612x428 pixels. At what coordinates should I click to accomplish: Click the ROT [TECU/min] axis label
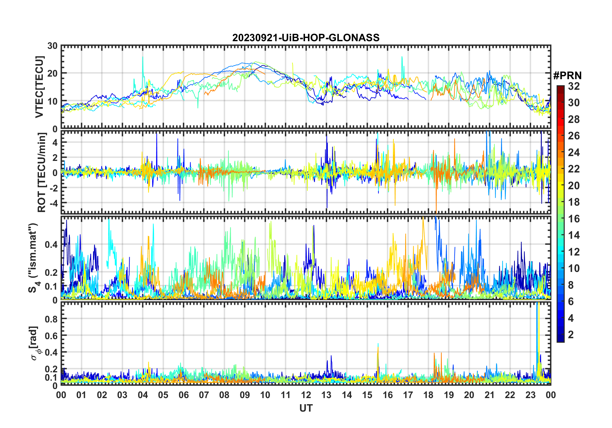click(x=42, y=172)
